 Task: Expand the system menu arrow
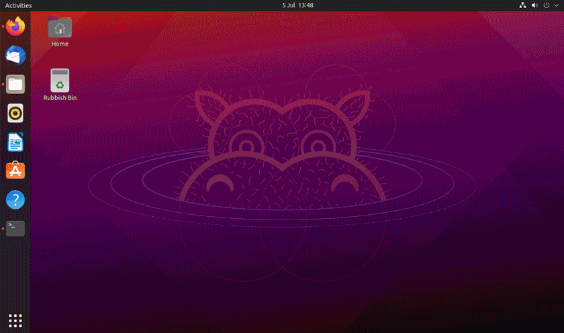pyautogui.click(x=556, y=5)
